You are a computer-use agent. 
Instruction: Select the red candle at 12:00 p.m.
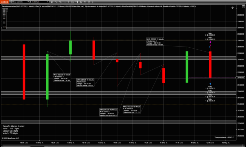point(210,64)
